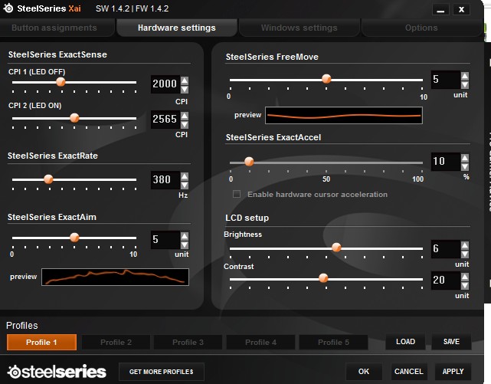
Task: Confirm settings with OK button
Action: coord(364,372)
